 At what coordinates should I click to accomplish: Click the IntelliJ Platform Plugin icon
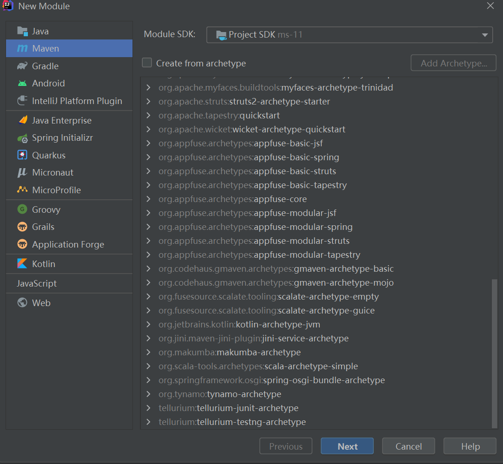click(22, 101)
